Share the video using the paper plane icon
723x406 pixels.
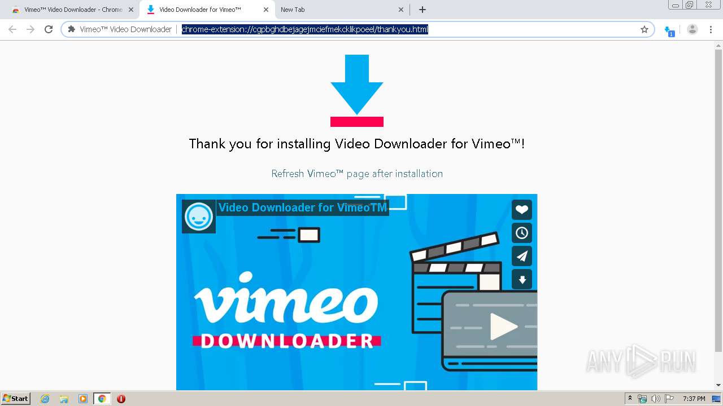pos(522,256)
